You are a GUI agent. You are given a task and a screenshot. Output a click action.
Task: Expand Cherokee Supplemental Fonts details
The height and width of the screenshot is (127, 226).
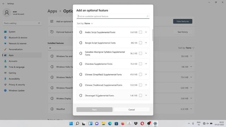pyautogui.click(x=146, y=64)
